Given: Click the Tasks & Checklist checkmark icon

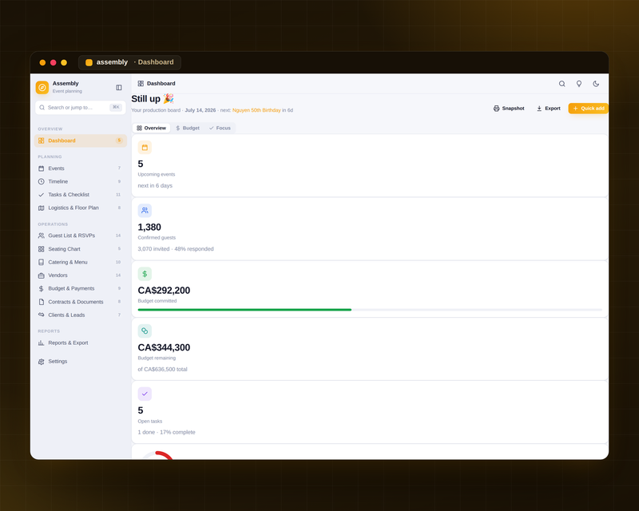Looking at the screenshot, I should point(42,195).
